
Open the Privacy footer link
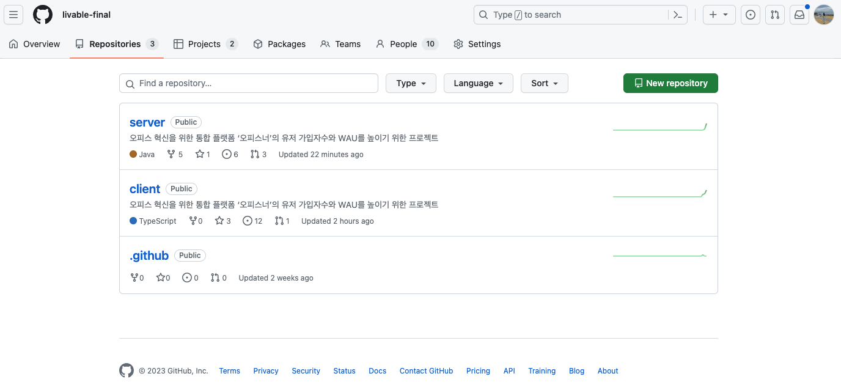click(x=266, y=371)
